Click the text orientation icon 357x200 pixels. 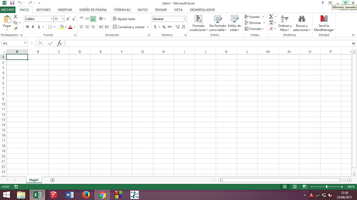coord(101,19)
